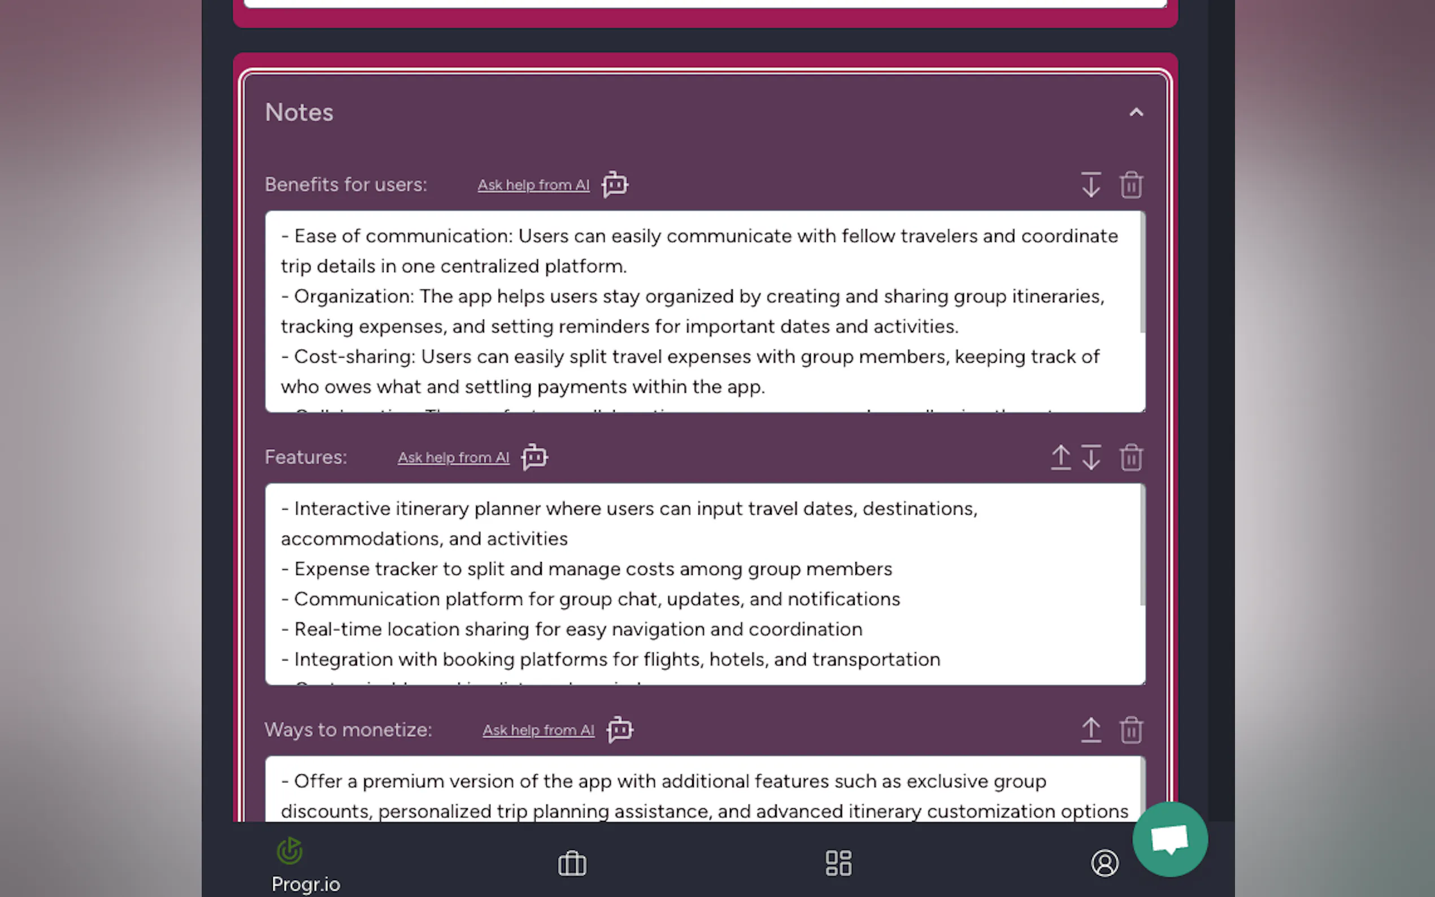1435x897 pixels.
Task: Click AI robot icon next to Features
Action: [x=534, y=458]
